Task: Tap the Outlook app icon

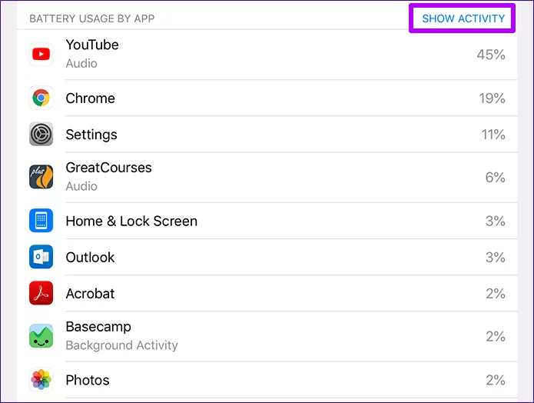Action: tap(41, 257)
